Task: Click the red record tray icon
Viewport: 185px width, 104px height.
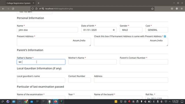Action: click(x=129, y=101)
